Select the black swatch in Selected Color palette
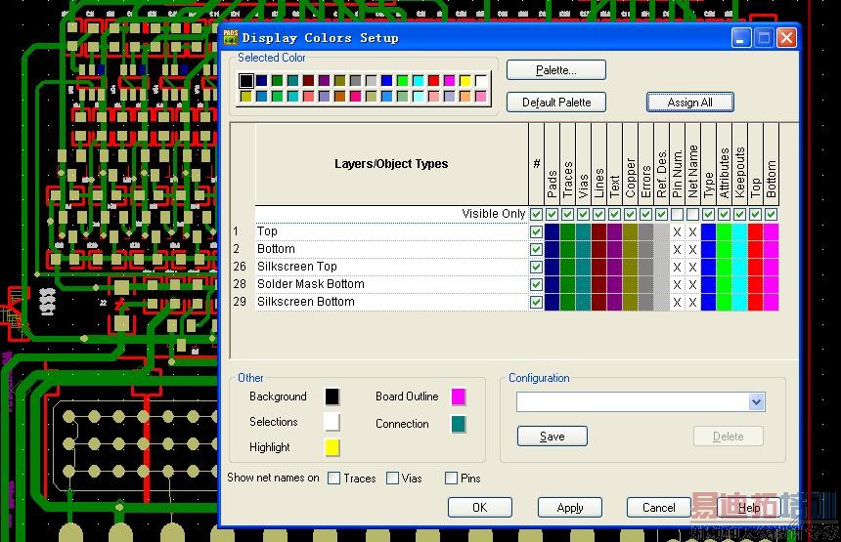 coord(246,80)
